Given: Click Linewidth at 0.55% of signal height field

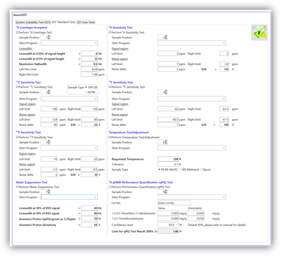Looking at the screenshot, I should (x=89, y=53).
